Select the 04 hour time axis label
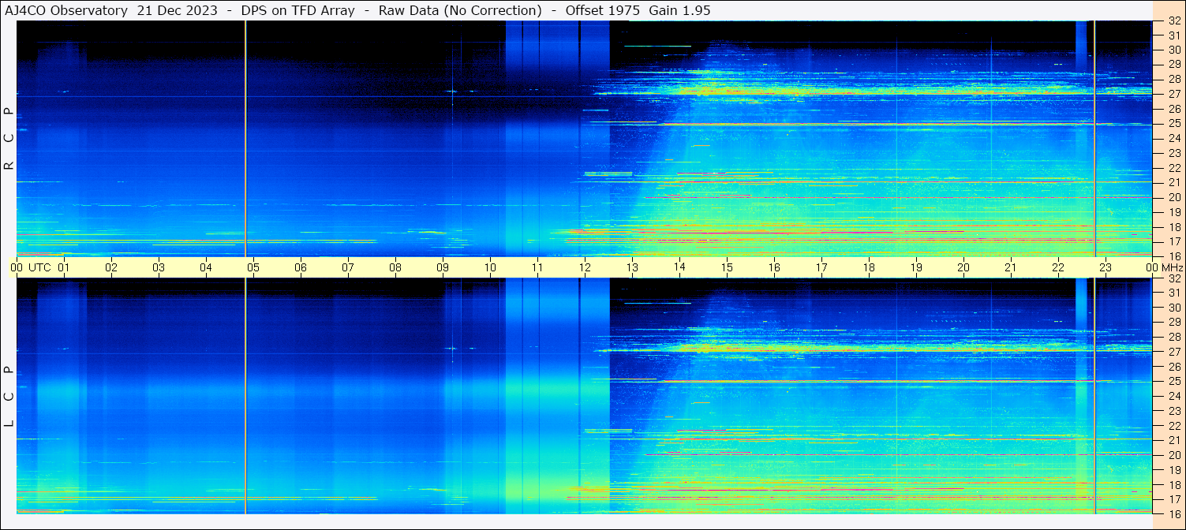 [206, 267]
